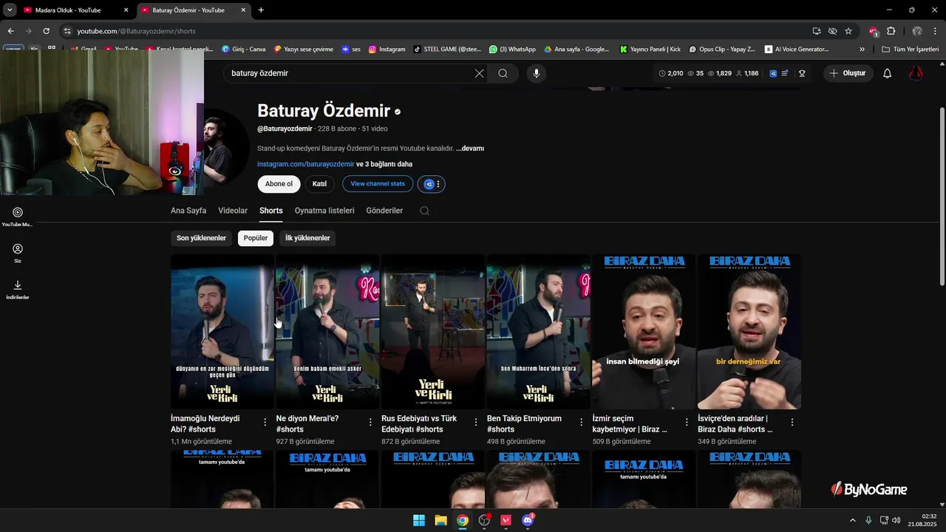Open File Explorer from taskbar
The width and height of the screenshot is (946, 532).
(x=440, y=520)
